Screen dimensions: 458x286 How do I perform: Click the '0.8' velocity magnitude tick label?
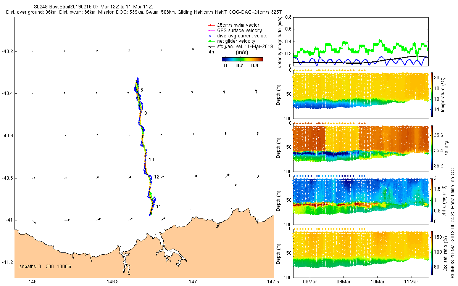pos(288,18)
